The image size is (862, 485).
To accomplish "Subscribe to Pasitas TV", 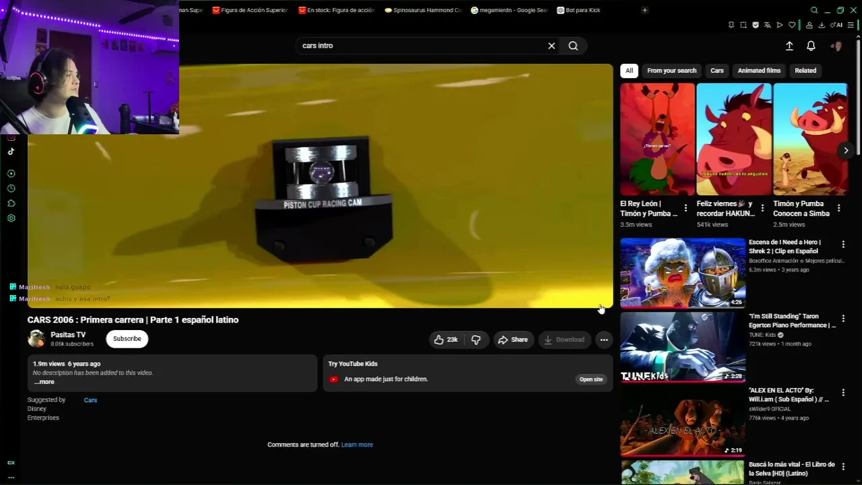I will tap(127, 339).
